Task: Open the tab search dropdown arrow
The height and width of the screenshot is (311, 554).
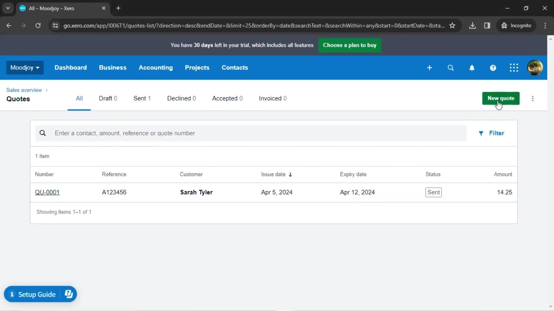Action: click(x=8, y=8)
